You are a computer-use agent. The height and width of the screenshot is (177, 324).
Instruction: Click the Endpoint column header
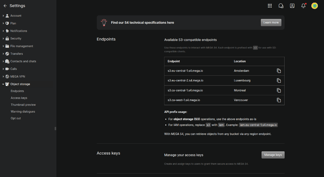(x=174, y=61)
